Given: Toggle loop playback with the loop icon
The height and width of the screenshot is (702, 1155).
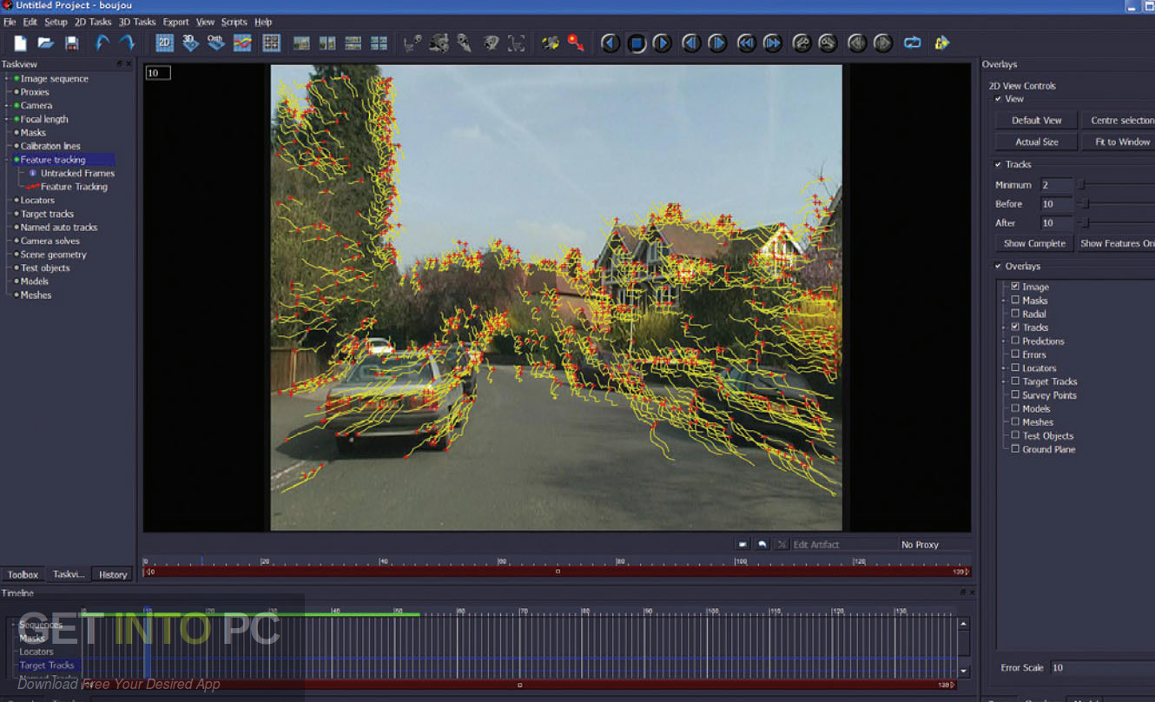Looking at the screenshot, I should (912, 43).
